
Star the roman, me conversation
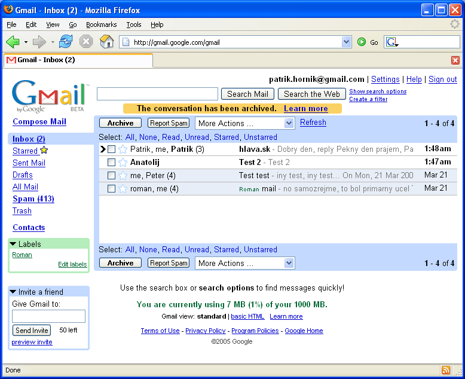pos(123,189)
